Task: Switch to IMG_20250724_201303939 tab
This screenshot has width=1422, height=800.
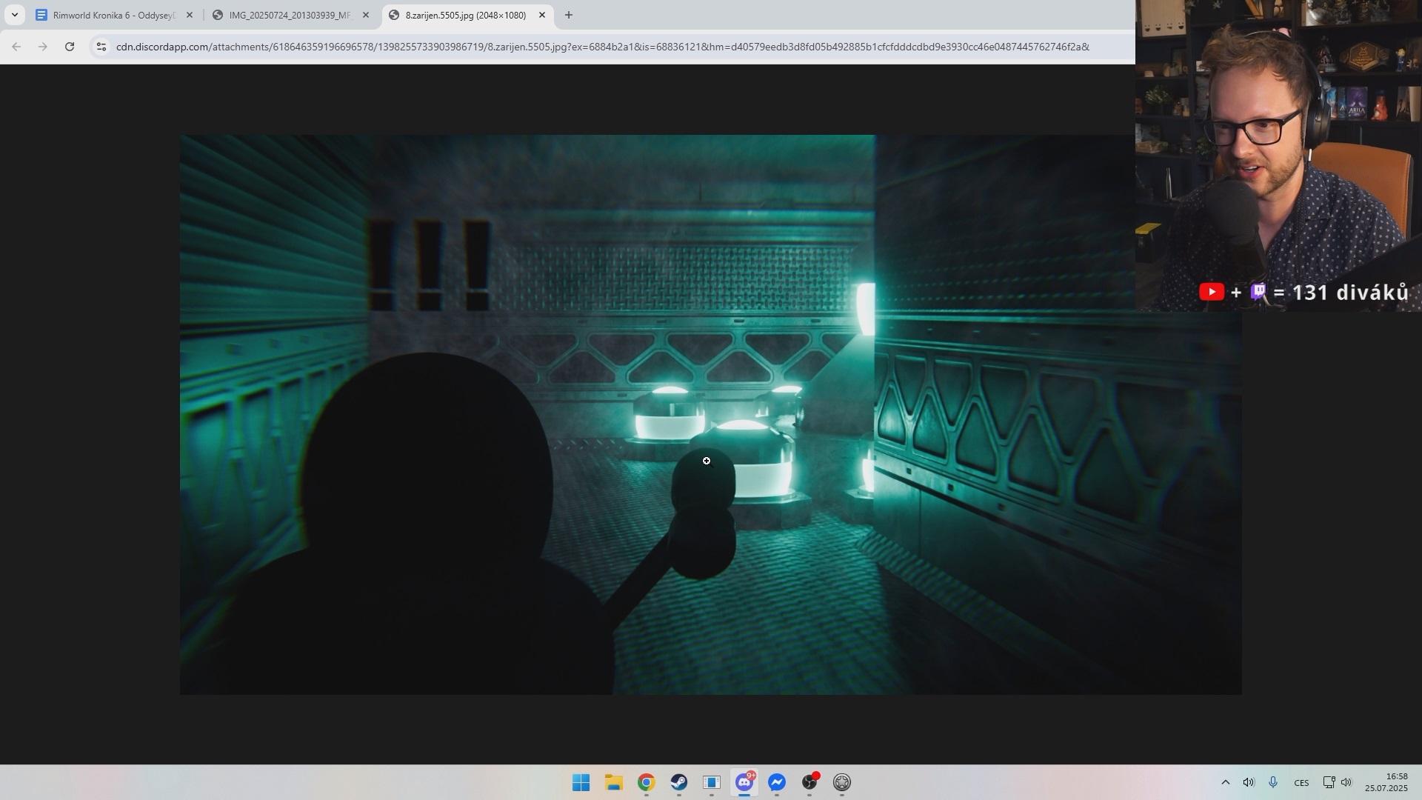Action: [290, 15]
